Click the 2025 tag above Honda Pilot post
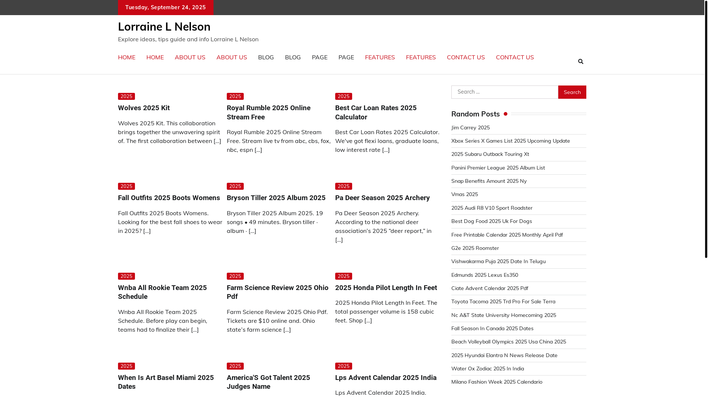This screenshot has height=398, width=708. tap(344, 276)
